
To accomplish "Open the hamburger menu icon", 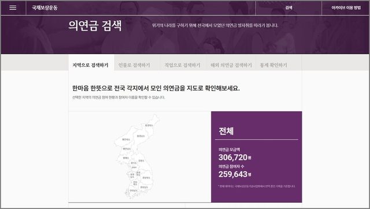I will [13, 7].
